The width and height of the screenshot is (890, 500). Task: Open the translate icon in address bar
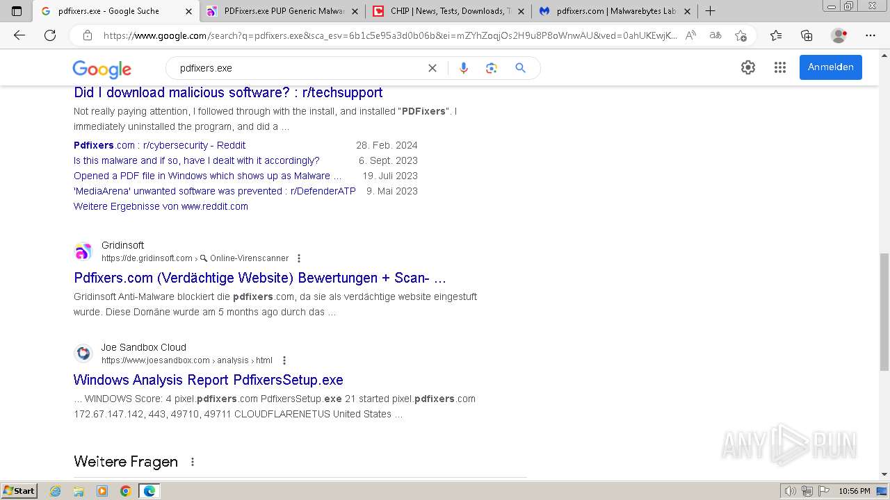(715, 35)
